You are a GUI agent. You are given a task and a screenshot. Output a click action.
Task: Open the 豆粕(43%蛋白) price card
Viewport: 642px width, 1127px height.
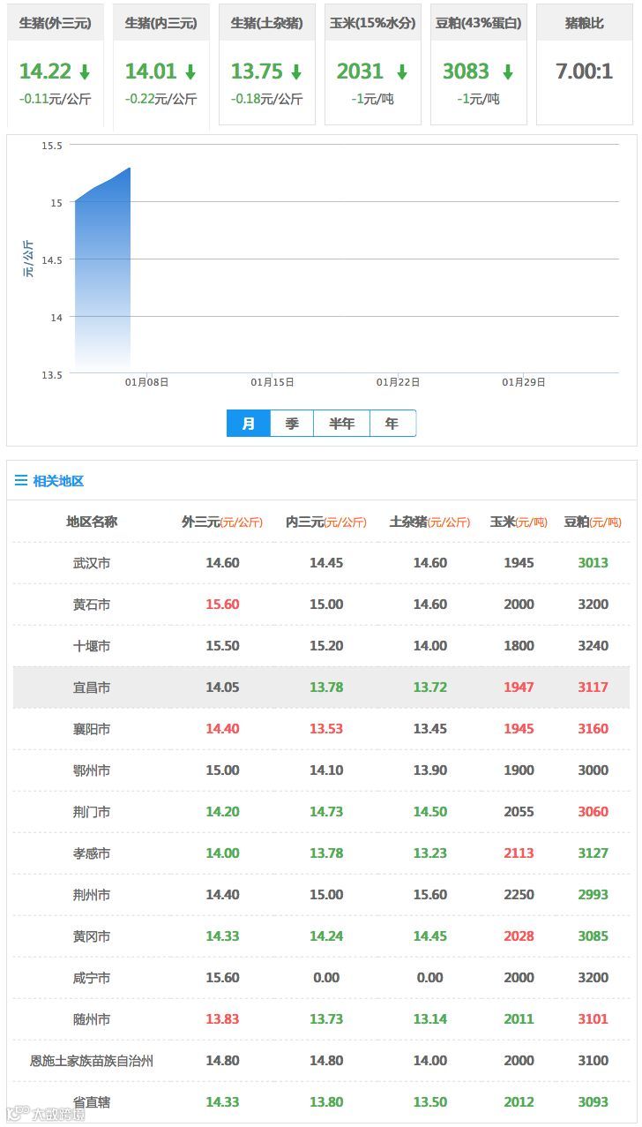click(x=479, y=64)
